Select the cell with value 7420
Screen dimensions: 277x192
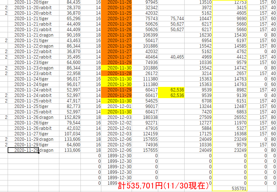point(198,112)
